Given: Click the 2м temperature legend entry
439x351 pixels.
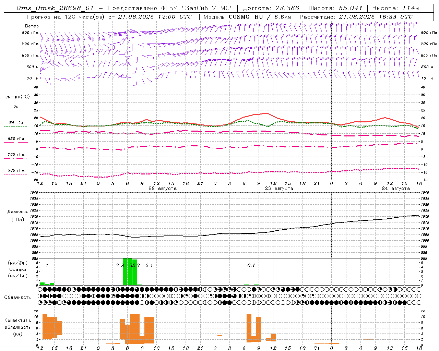Looking at the screenshot, I should pos(16,107).
